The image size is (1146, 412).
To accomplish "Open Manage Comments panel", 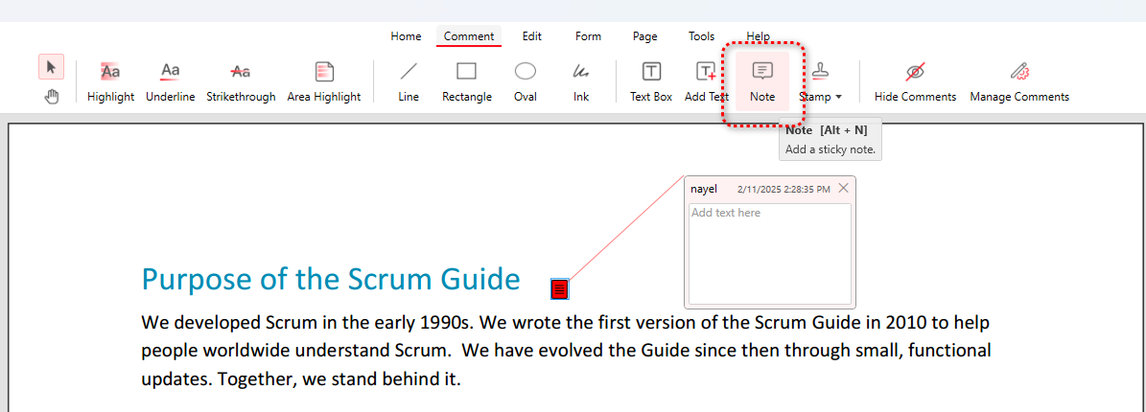I will tap(1018, 80).
